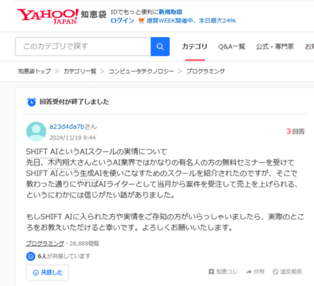The width and height of the screenshot is (314, 286).
Task: Open the Q&A一覧 tab
Action: pyautogui.click(x=232, y=47)
